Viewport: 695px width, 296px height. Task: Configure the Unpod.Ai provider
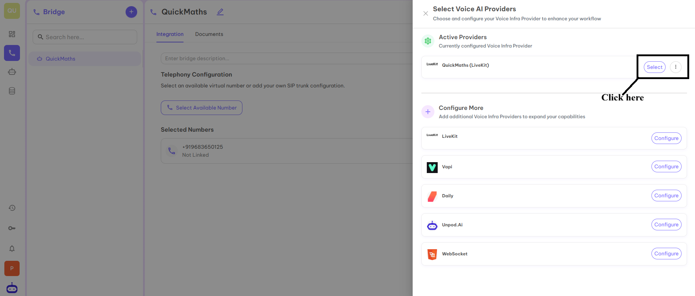[666, 225]
